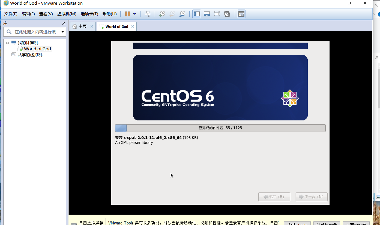Click the 已完成的软件包: 55 / 1125 text
Image resolution: width=380 pixels, height=225 pixels.
[220, 128]
